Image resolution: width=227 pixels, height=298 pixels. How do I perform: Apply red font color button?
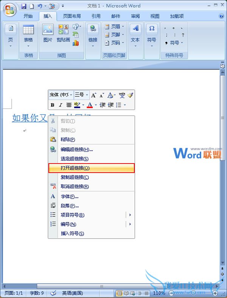click(x=90, y=105)
